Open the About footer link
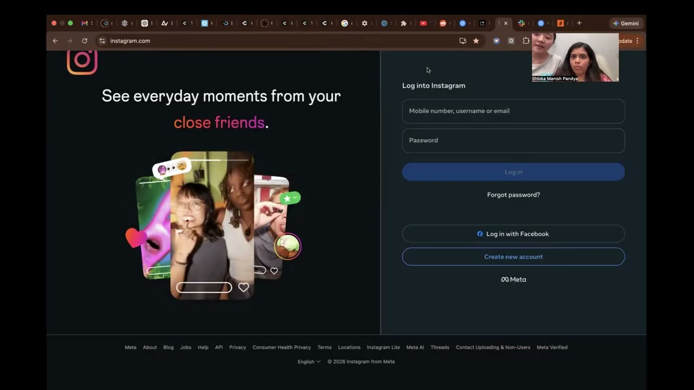694x390 pixels. point(150,347)
